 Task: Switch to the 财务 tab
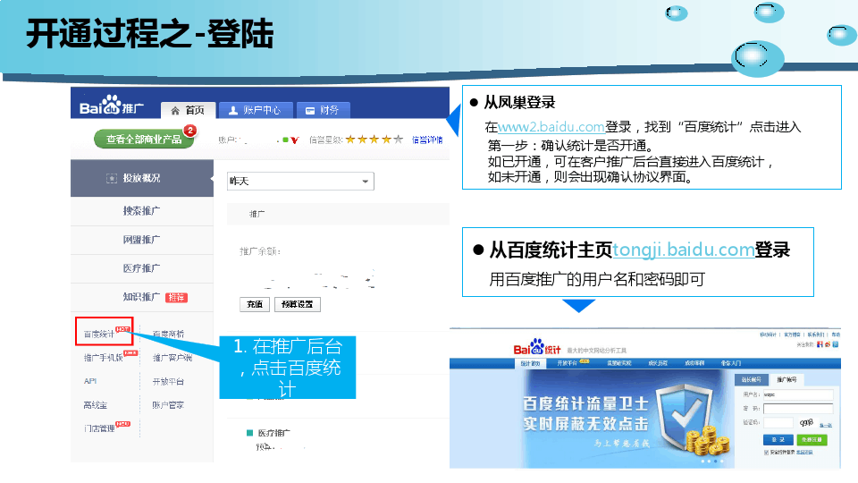(323, 110)
